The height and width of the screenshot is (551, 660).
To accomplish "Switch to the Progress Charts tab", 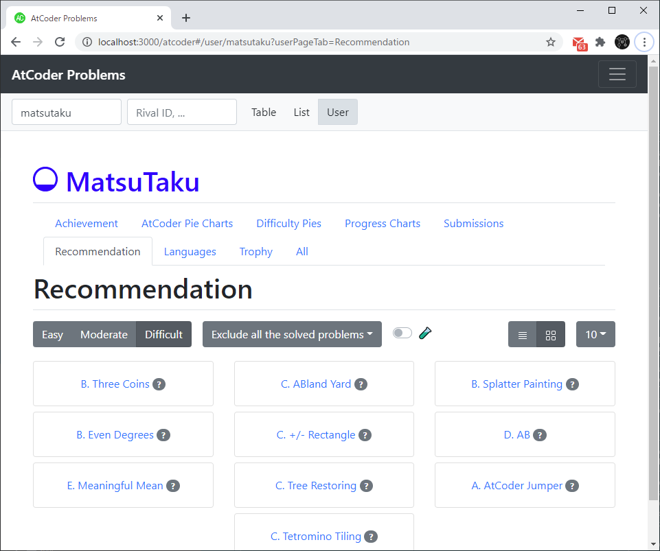I will [383, 223].
